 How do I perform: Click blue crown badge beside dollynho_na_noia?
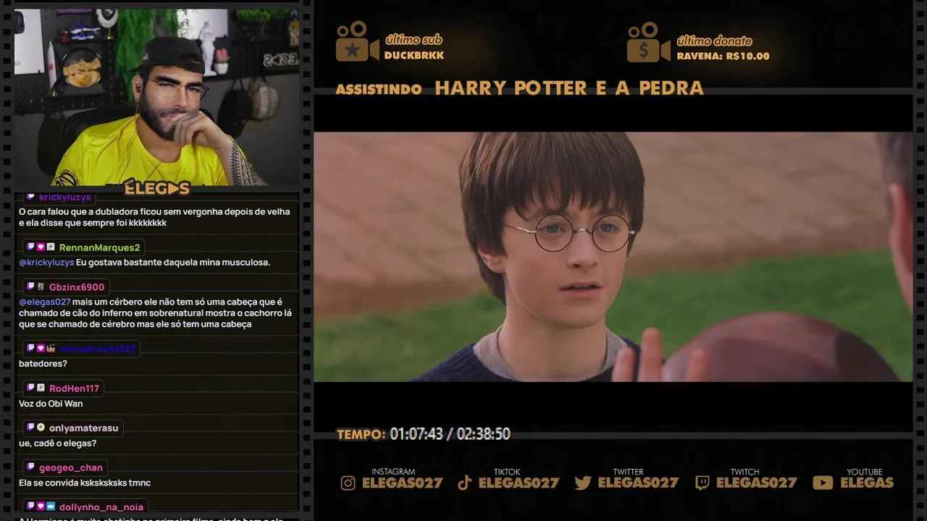51,507
